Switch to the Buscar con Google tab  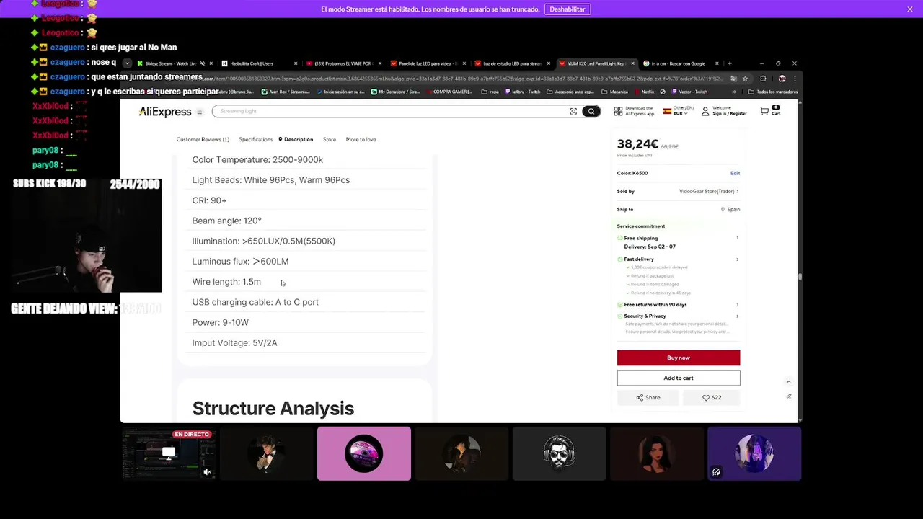point(679,63)
